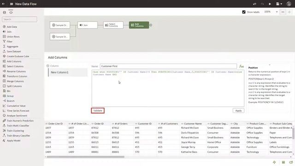Click the redo icon in header
Viewport: 295px width, 166px height.
click(262, 4)
